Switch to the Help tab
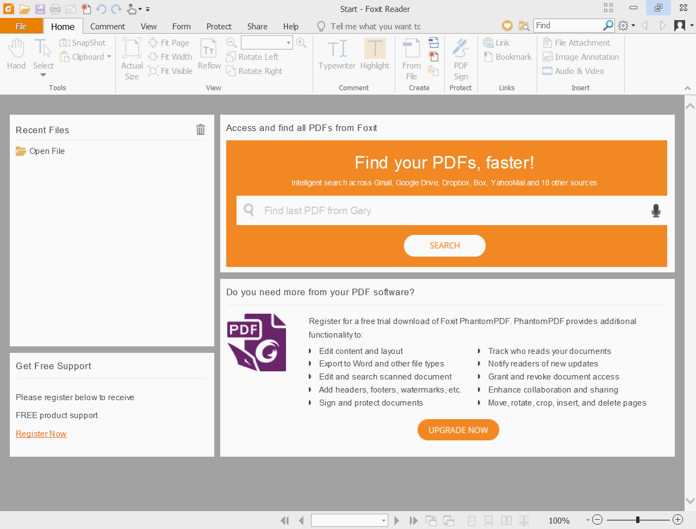This screenshot has height=529, width=696. click(x=291, y=26)
